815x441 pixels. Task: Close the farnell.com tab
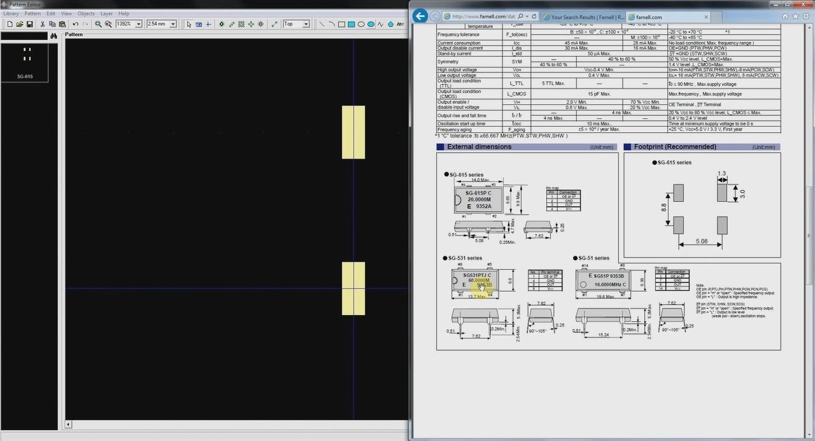click(707, 17)
